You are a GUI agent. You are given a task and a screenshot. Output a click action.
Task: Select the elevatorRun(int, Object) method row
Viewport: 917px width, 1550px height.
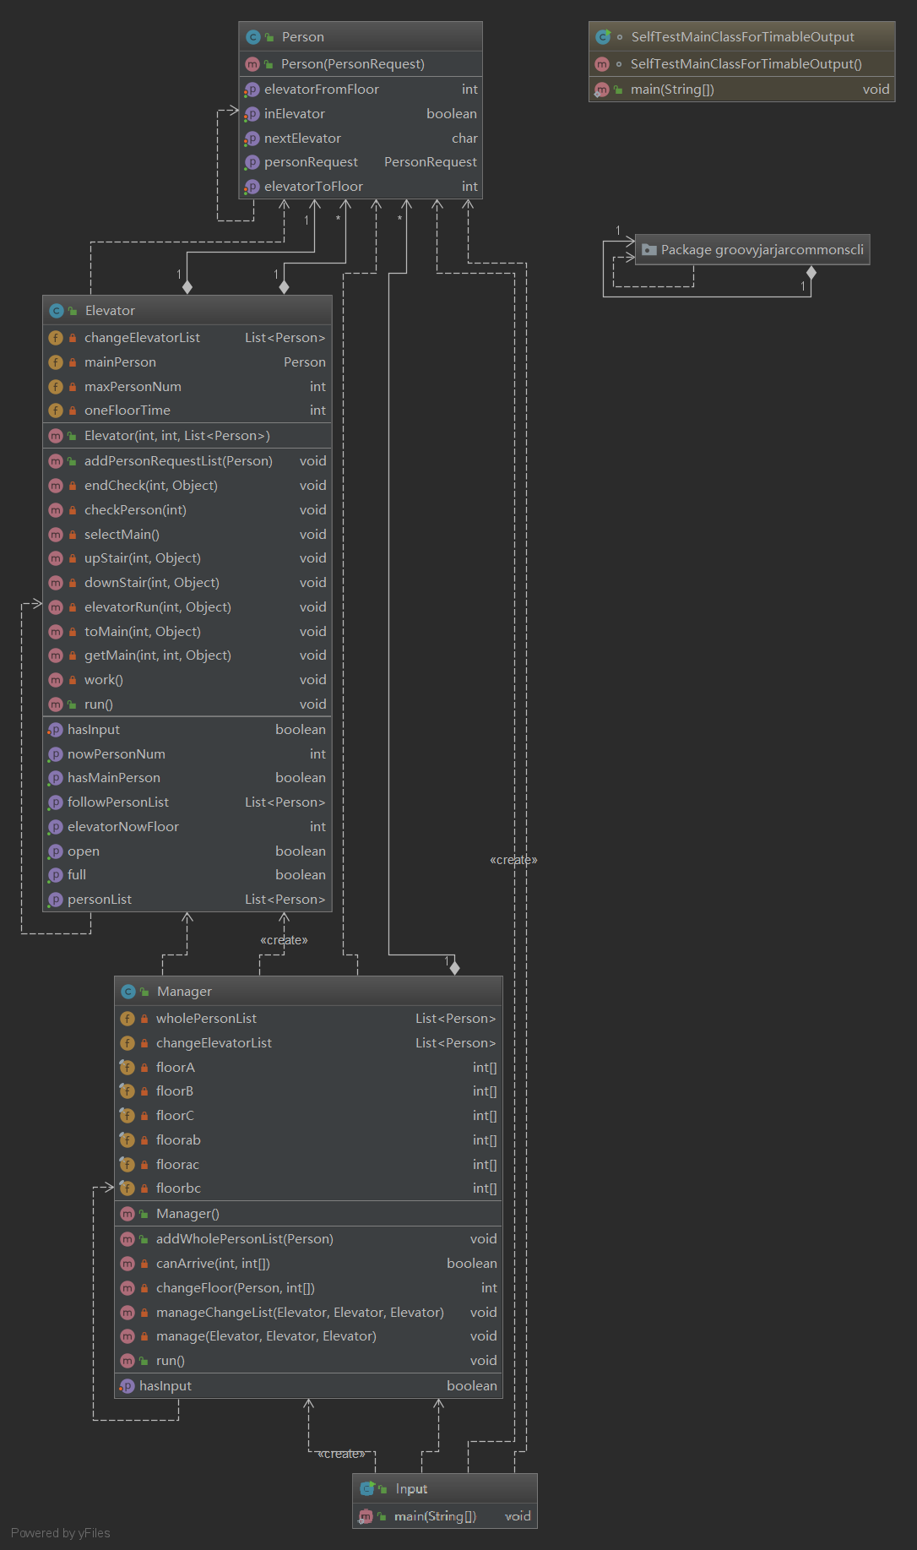pos(158,607)
